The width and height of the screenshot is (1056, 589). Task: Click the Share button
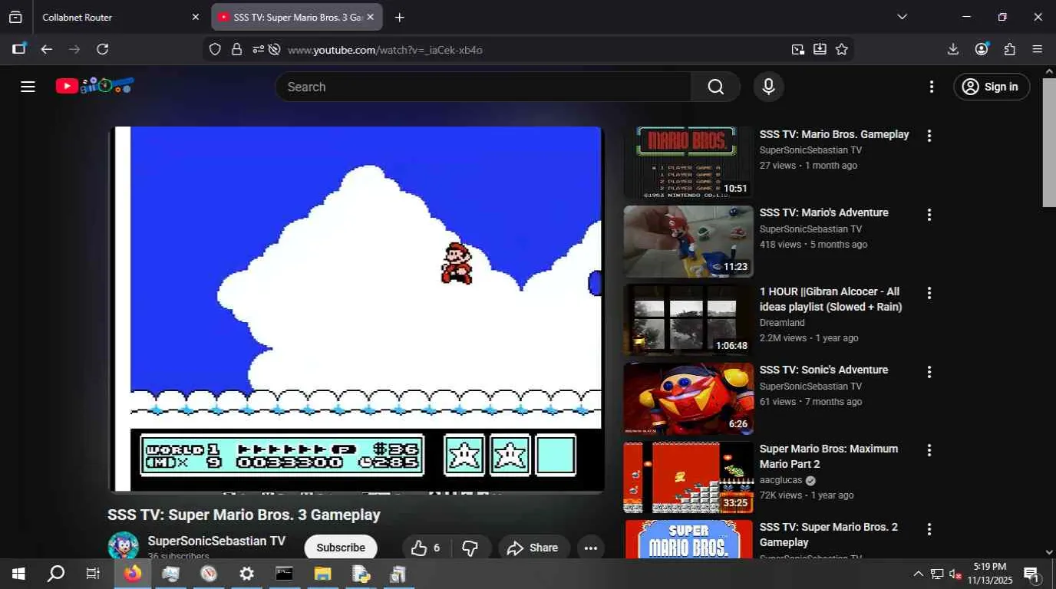(x=533, y=548)
